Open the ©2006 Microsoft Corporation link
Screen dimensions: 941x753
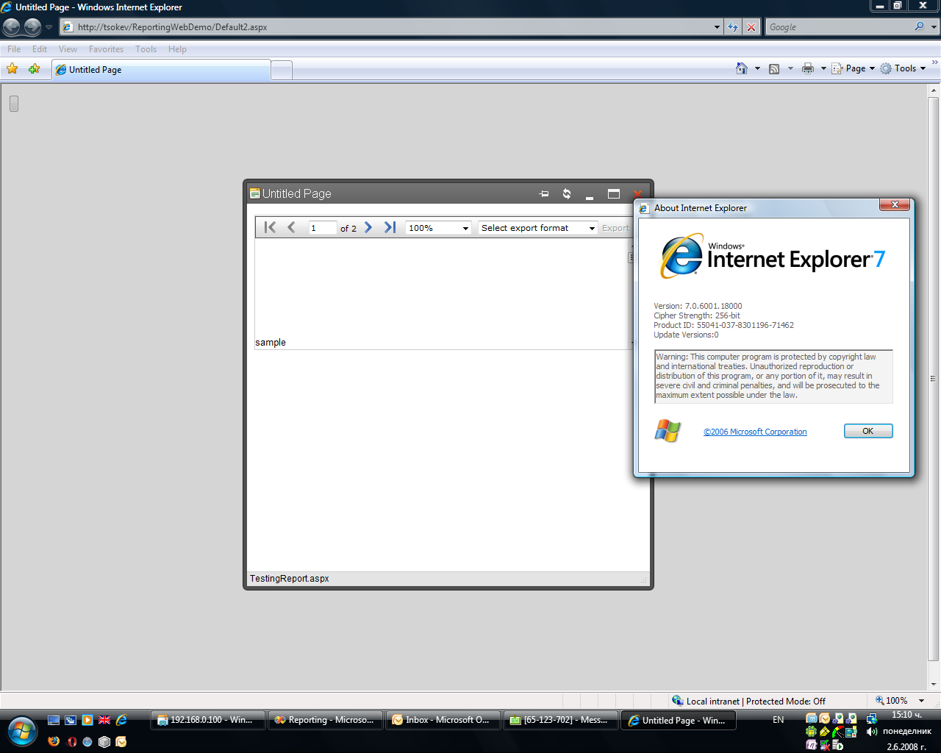click(755, 432)
